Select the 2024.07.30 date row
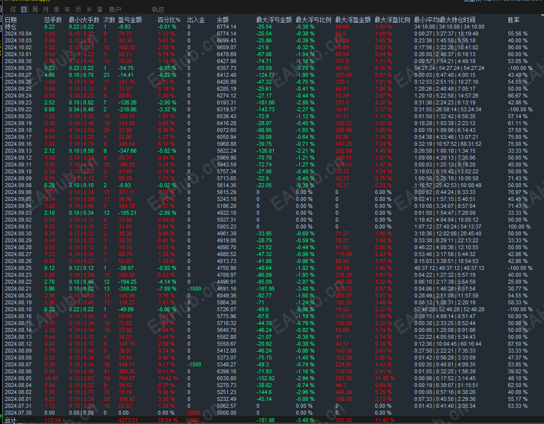 pyautogui.click(x=18, y=413)
